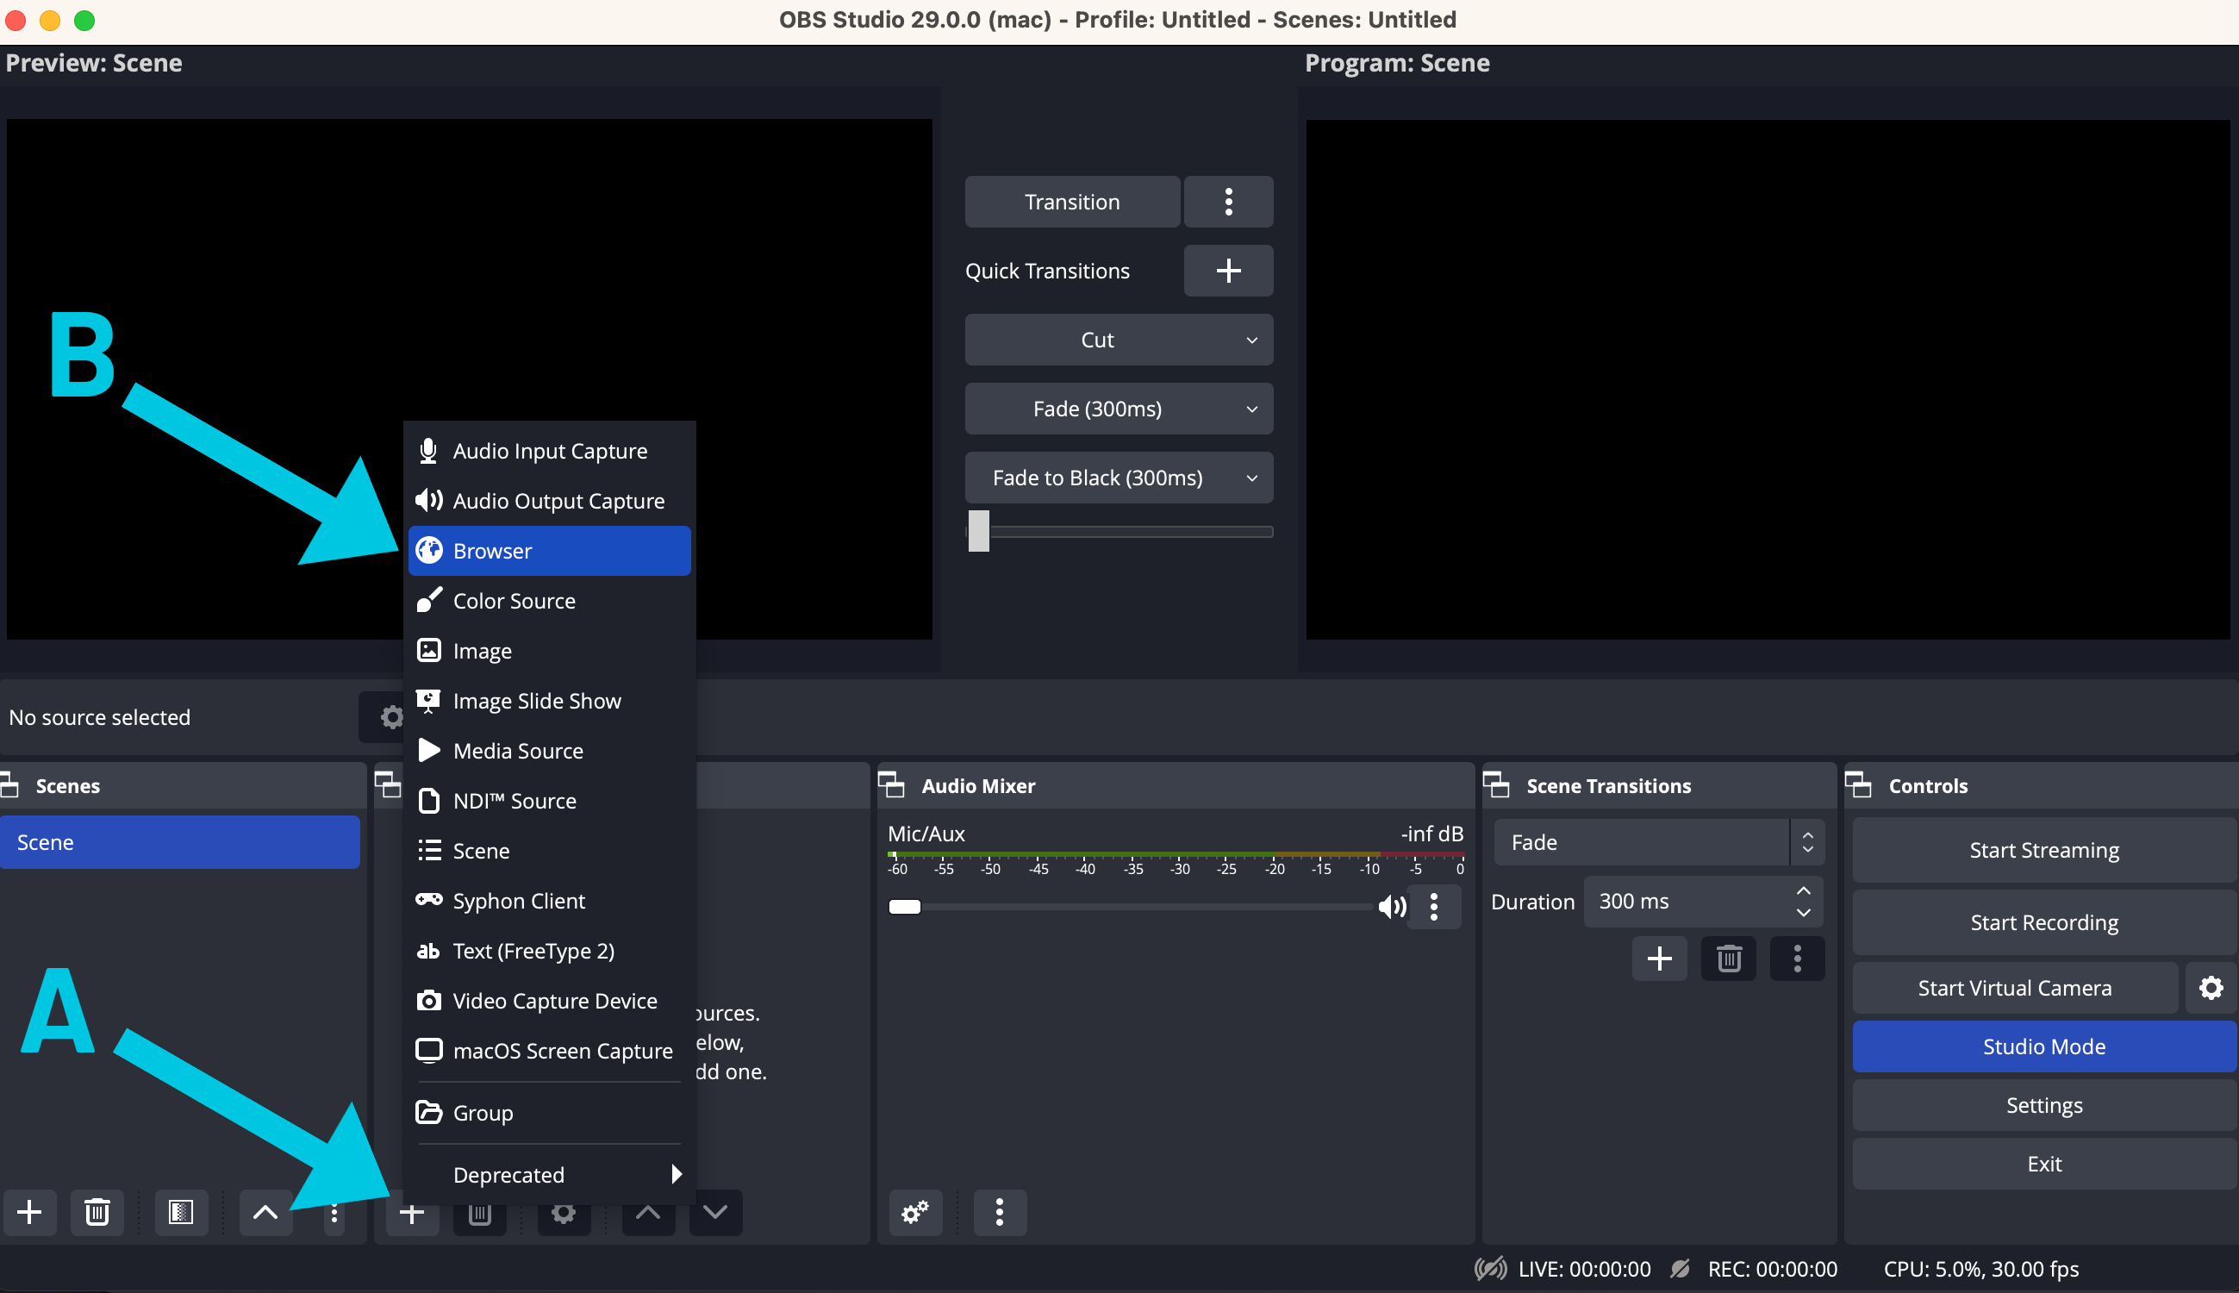This screenshot has width=2239, height=1293.
Task: Open Fade transition type combo box
Action: click(1658, 842)
